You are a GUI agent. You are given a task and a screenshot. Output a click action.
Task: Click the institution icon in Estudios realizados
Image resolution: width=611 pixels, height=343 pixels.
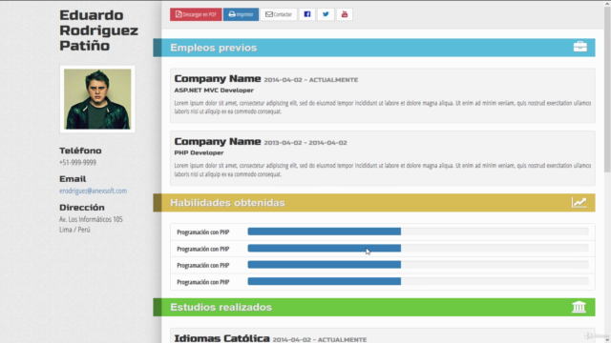click(x=579, y=307)
